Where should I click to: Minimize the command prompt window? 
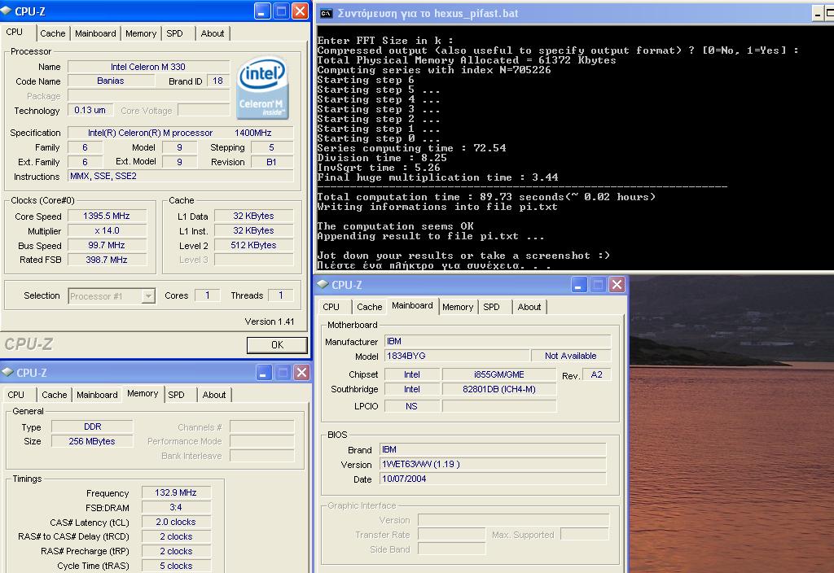tap(818, 14)
